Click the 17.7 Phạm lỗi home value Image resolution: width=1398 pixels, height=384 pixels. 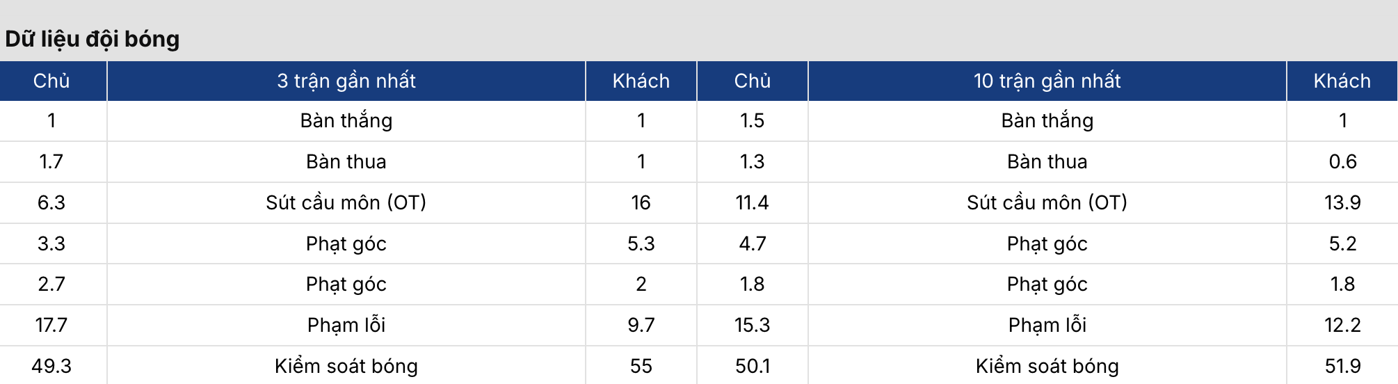tap(51, 325)
